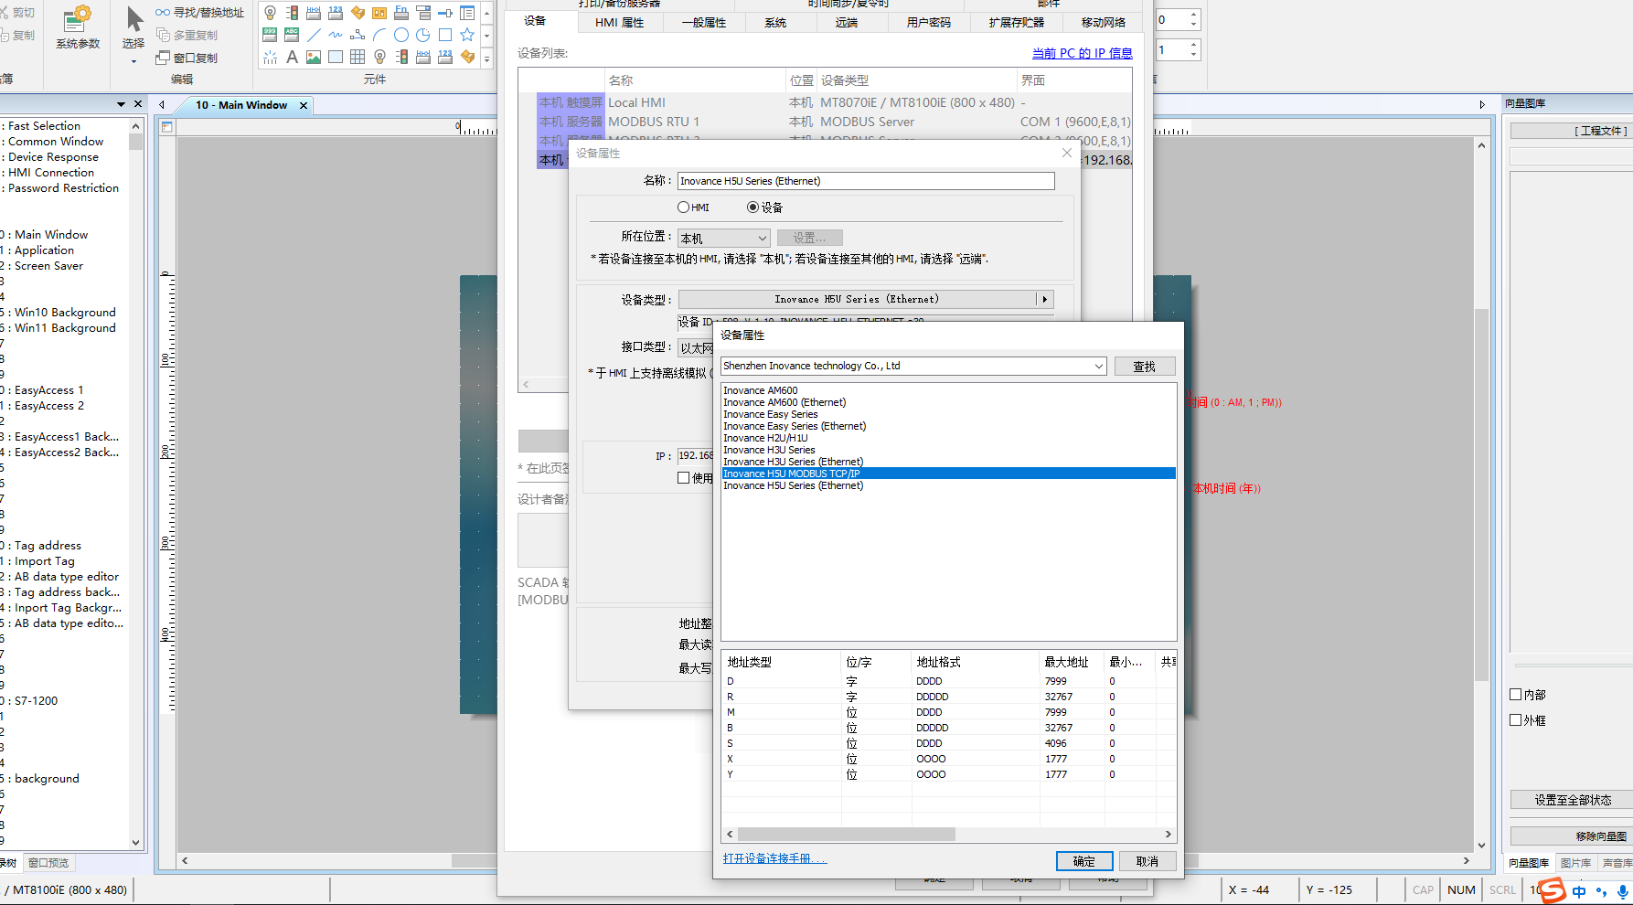Select the Slider object icon
This screenshot has height=905, width=1633.
click(445, 13)
